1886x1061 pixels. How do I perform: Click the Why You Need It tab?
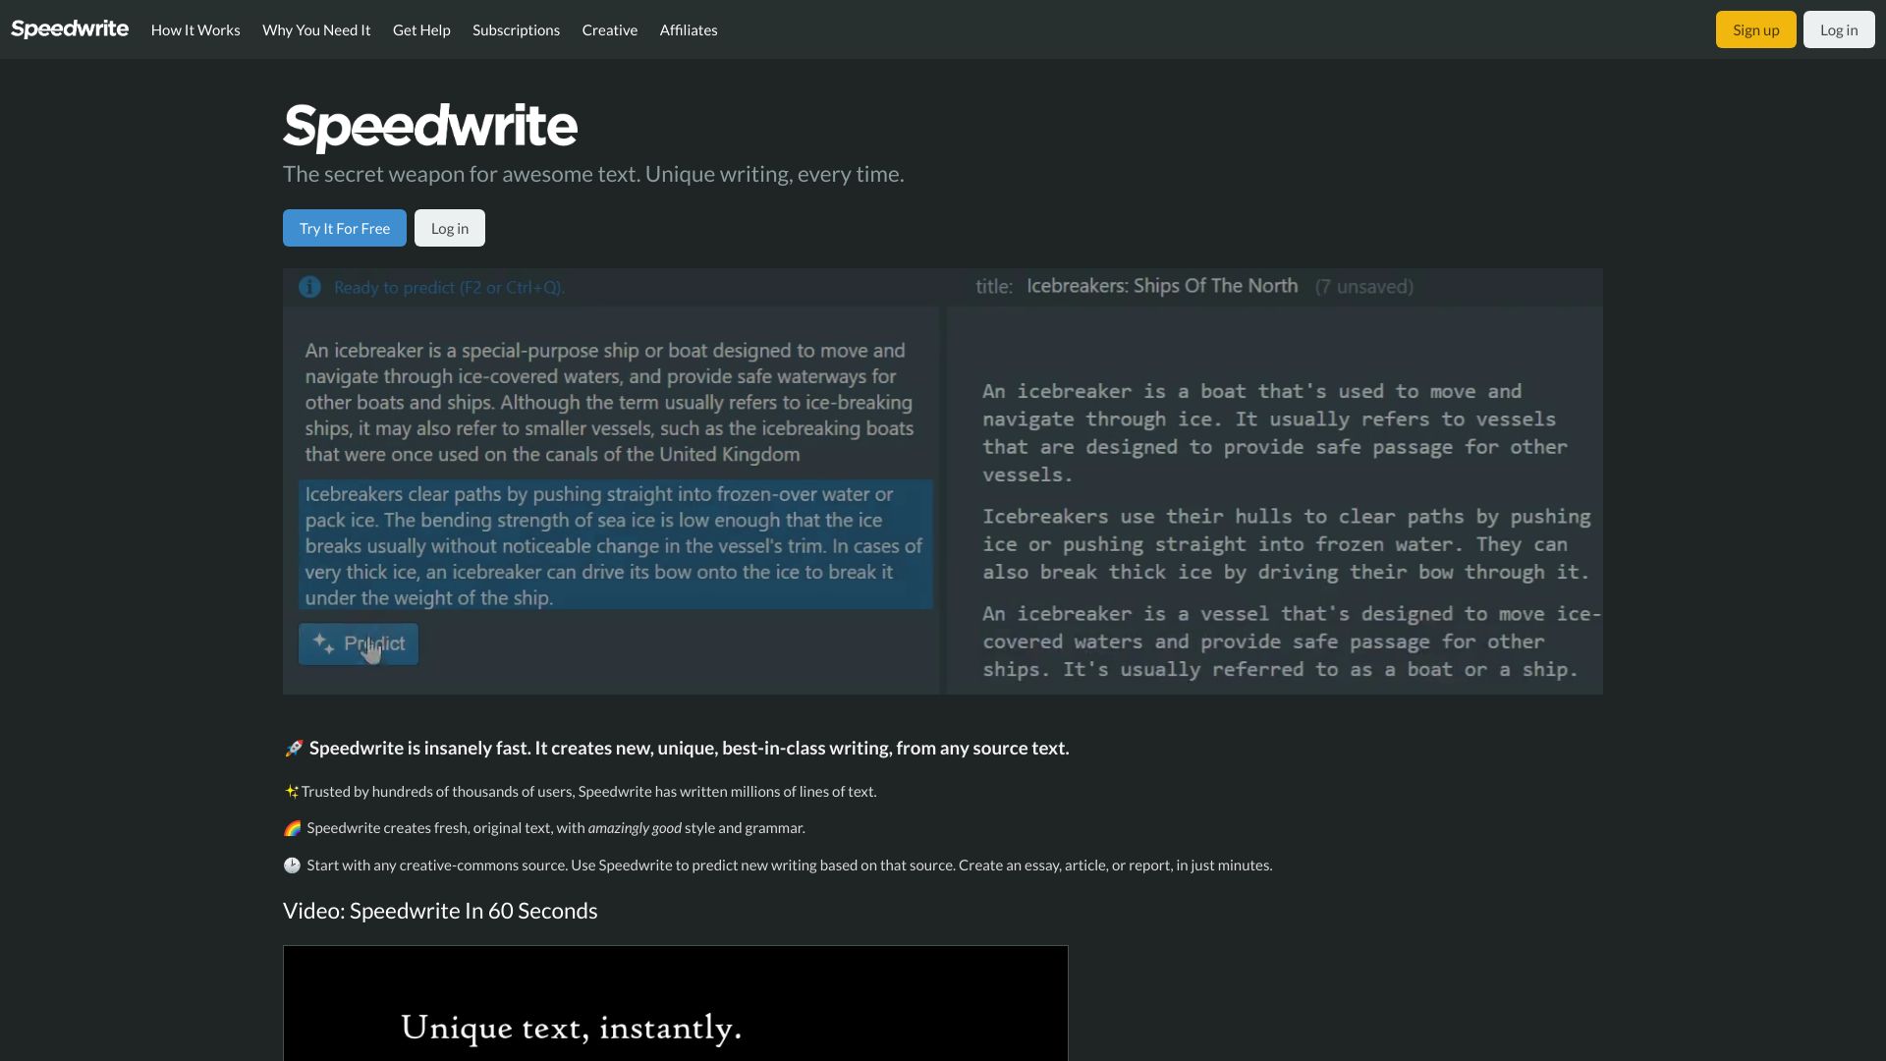(x=316, y=28)
